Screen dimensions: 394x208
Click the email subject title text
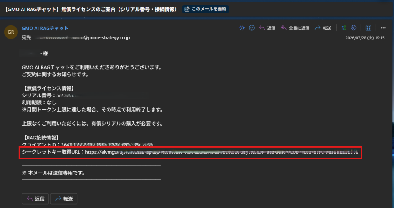[x=91, y=9]
